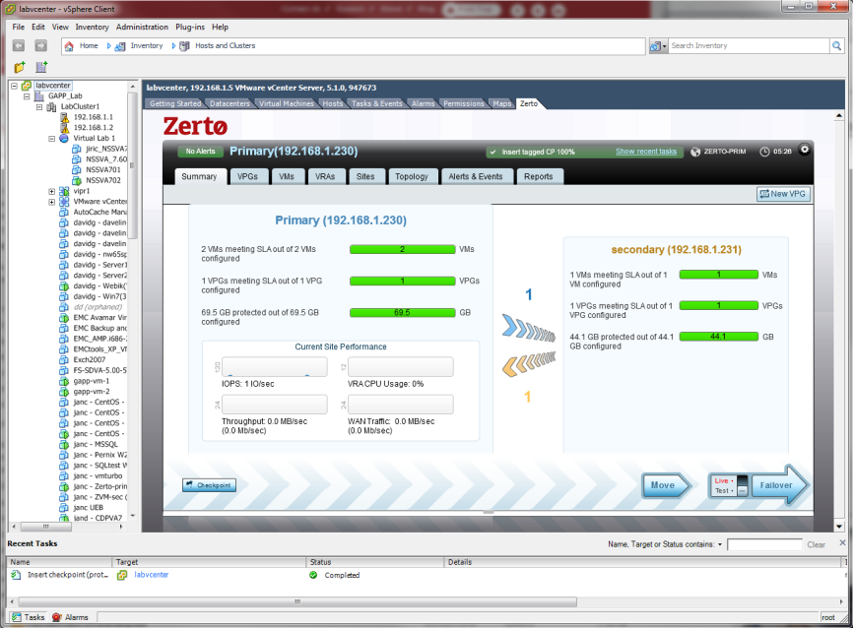Click the labvcenter link in tasks
Image resolution: width=853 pixels, height=628 pixels.
(152, 575)
